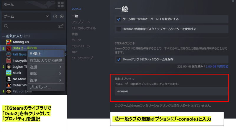Expand the 管理 submenu

click(x=46, y=80)
